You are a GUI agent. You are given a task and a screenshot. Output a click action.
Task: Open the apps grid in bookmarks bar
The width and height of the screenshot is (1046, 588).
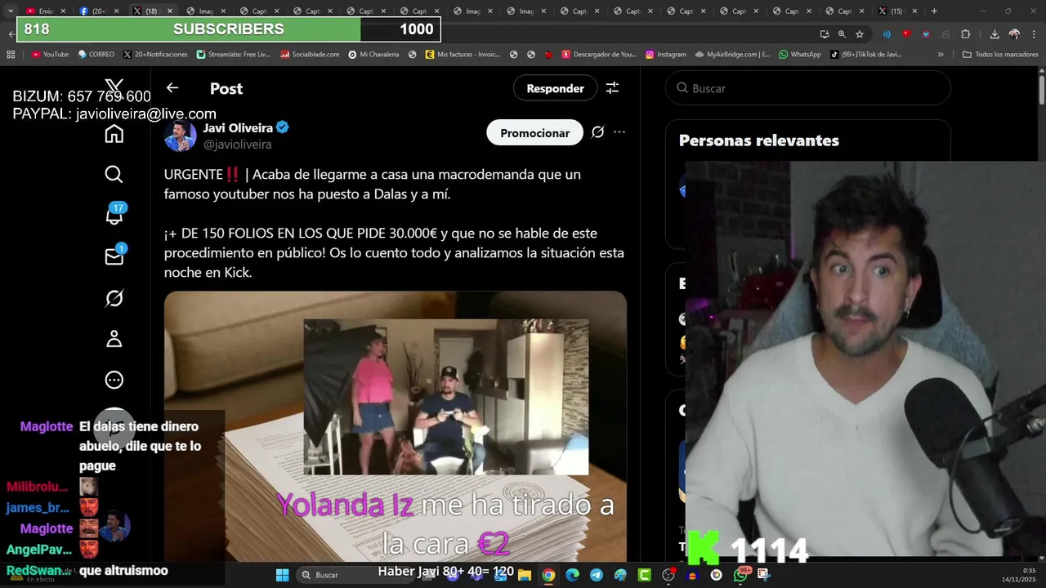pos(11,54)
